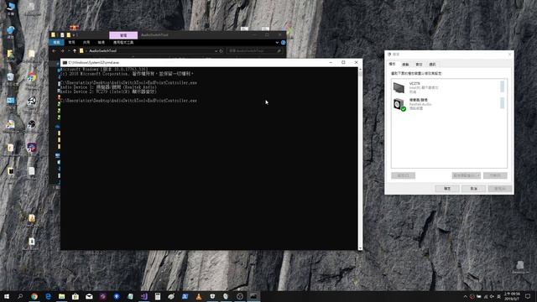Click the cmd window vertical scrollbar
The height and width of the screenshot is (302, 537).
[360, 159]
